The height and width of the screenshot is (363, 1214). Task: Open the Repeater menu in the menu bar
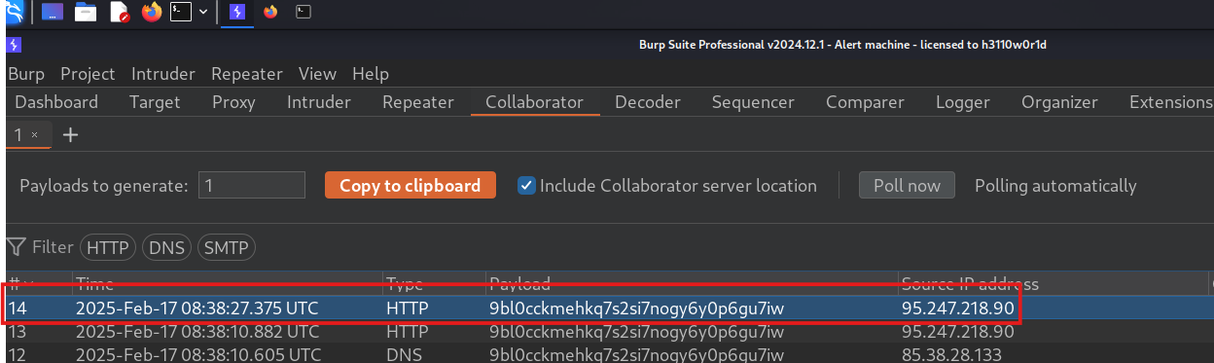tap(247, 74)
